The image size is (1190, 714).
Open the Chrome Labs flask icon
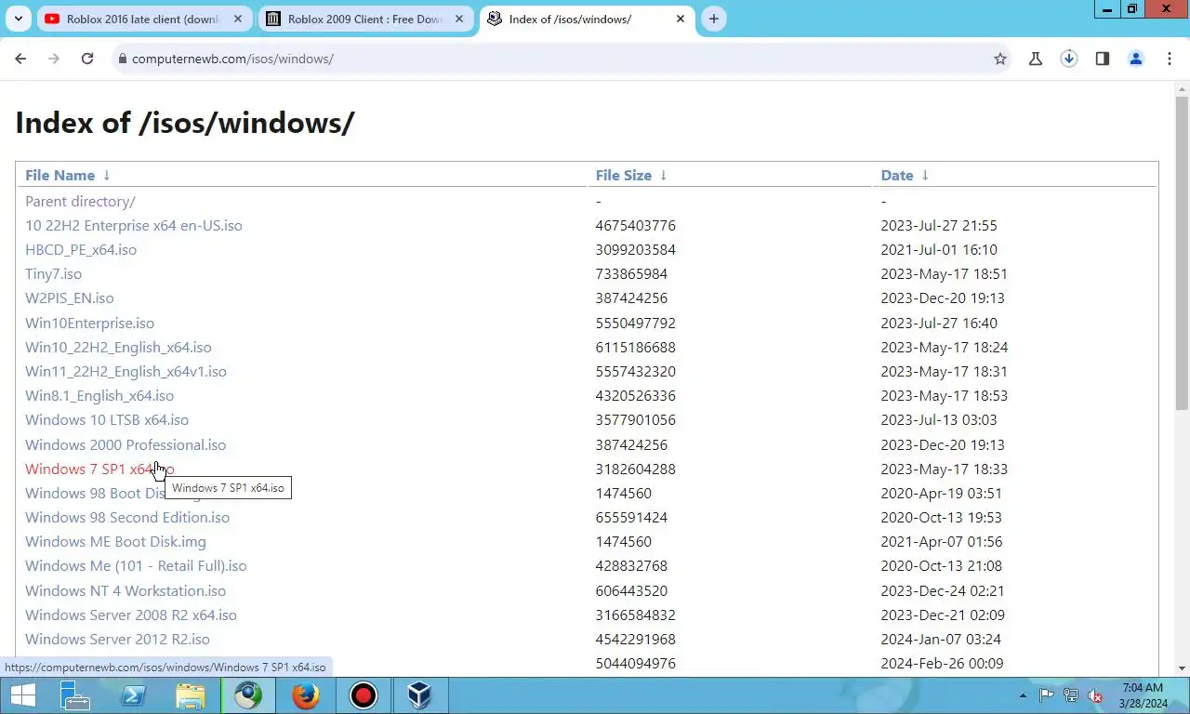[x=1036, y=59]
